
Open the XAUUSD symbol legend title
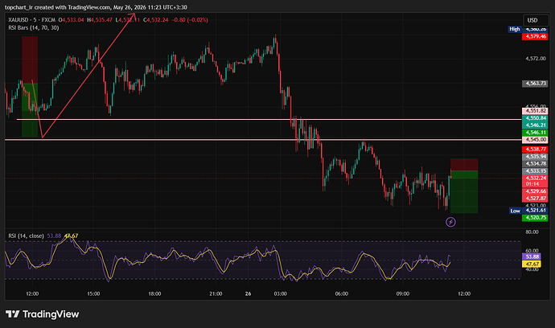tap(32, 20)
